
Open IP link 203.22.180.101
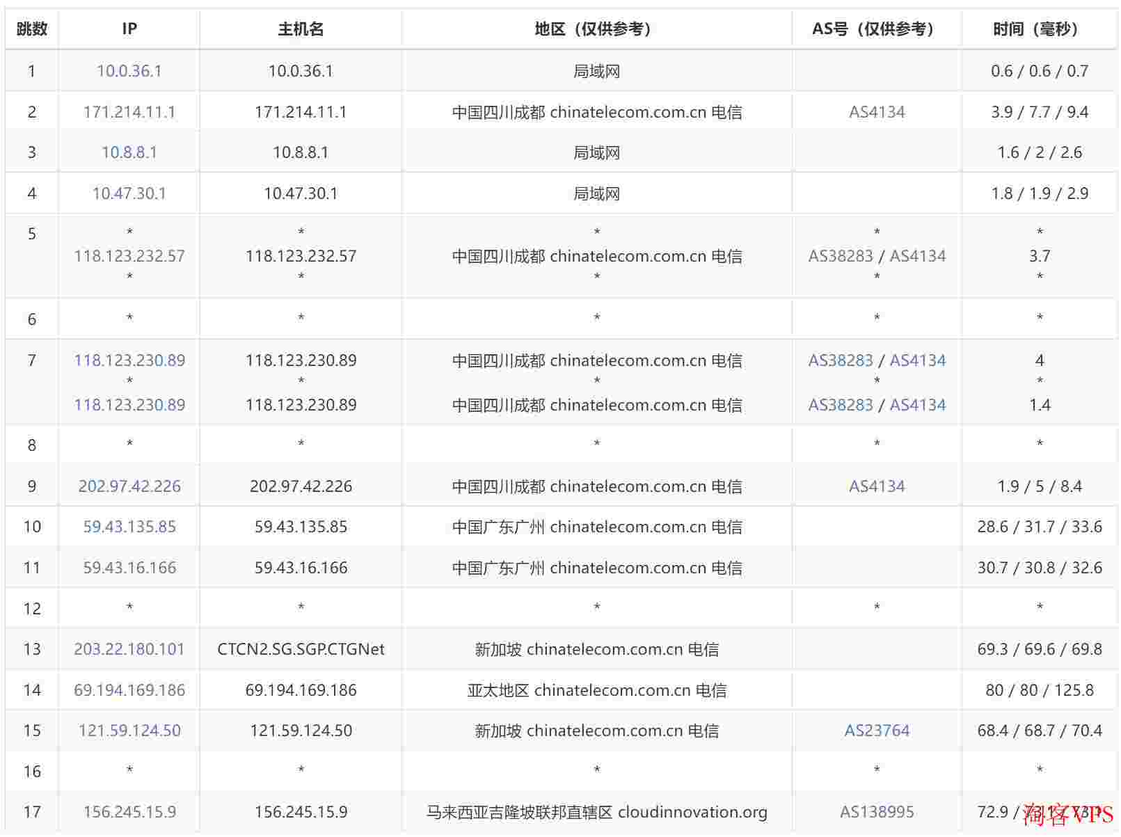129,649
